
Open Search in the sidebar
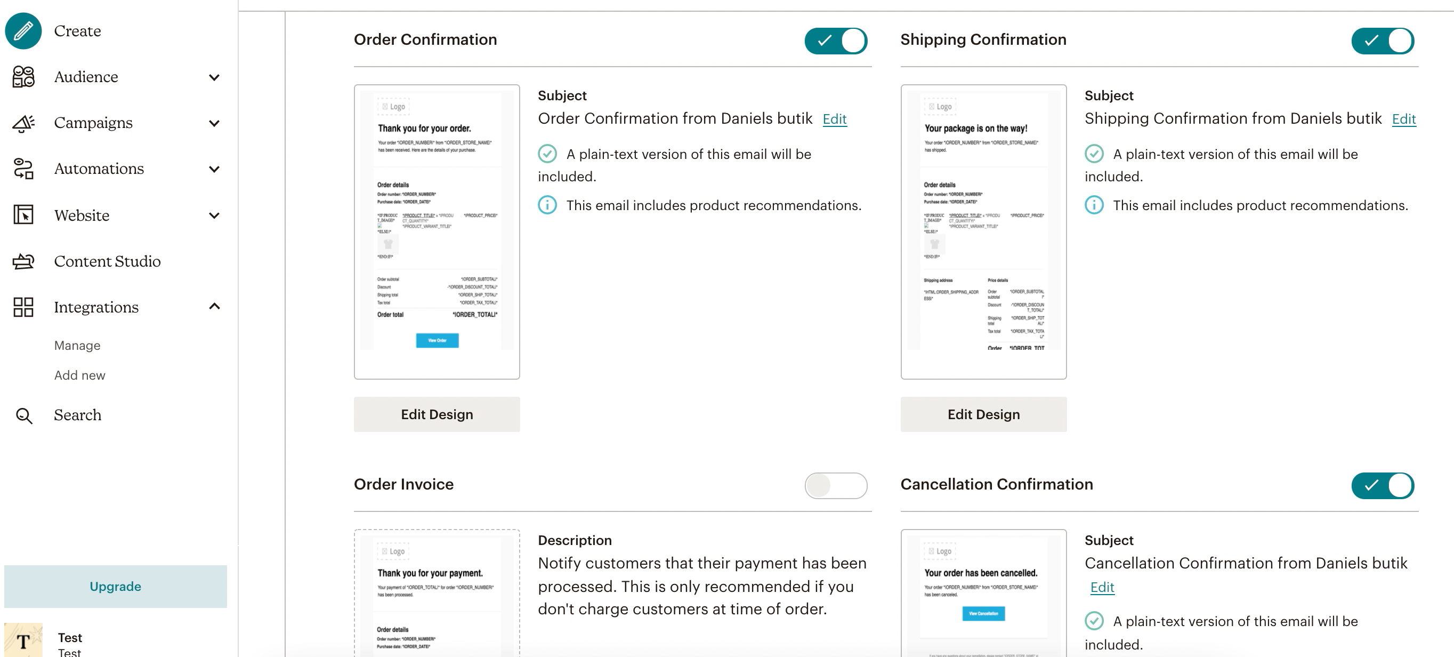[x=77, y=415]
